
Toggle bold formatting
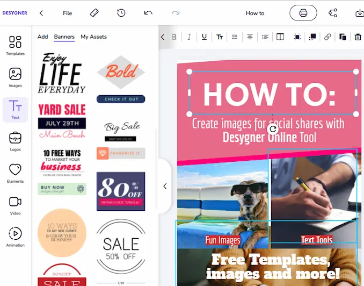(174, 37)
